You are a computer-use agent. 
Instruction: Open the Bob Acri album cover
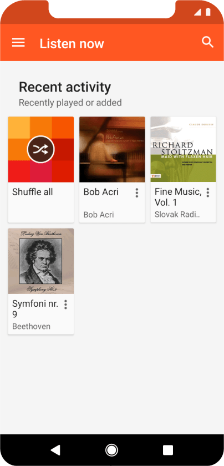coord(112,149)
